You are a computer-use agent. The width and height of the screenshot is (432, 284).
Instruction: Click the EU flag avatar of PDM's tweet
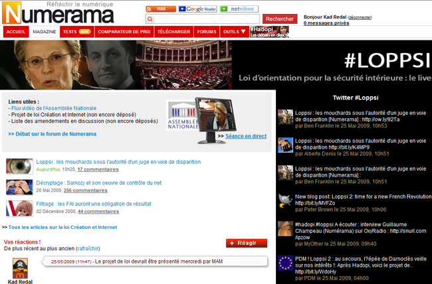click(x=286, y=264)
